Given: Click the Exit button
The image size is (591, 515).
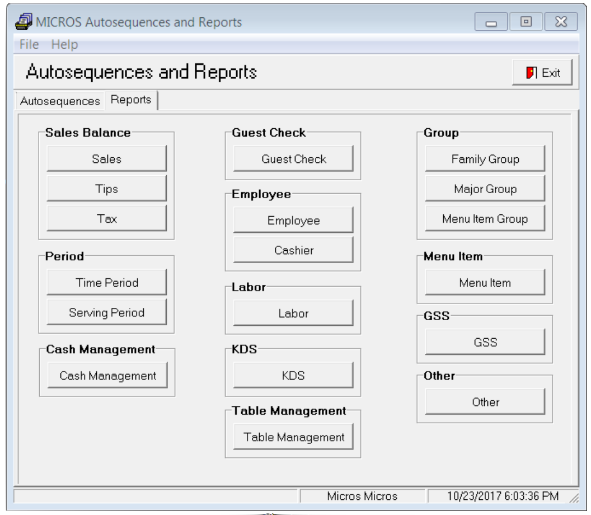Looking at the screenshot, I should click(542, 72).
